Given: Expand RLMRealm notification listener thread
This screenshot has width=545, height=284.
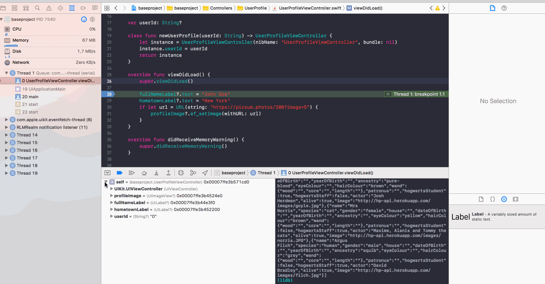Looking at the screenshot, I should point(7,127).
